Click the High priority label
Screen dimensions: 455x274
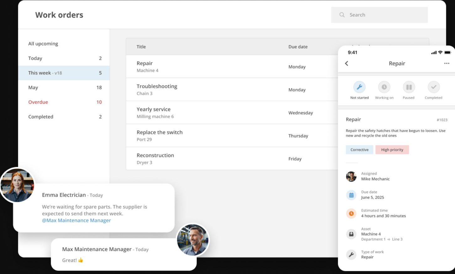point(392,150)
